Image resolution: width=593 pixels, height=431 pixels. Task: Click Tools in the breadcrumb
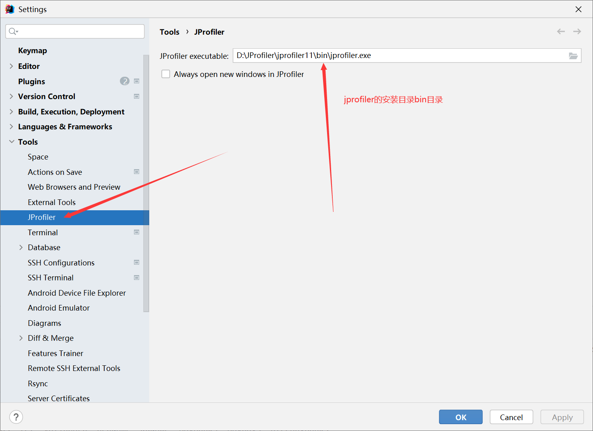tap(169, 32)
